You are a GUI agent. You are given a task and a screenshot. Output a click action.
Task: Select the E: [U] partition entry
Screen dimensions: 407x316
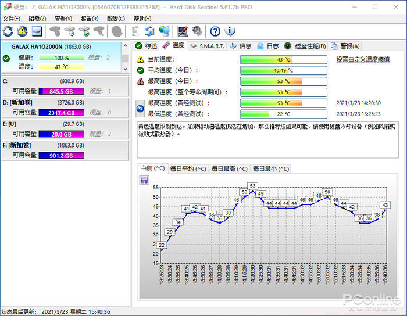coord(65,129)
